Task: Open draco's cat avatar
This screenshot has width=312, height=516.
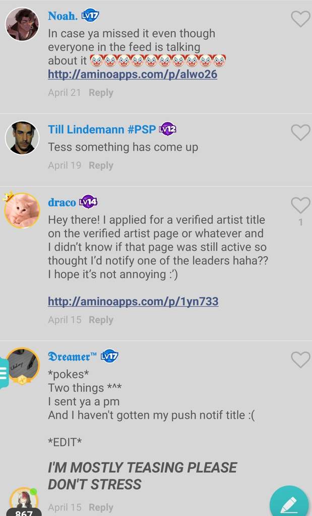Action: (x=22, y=211)
